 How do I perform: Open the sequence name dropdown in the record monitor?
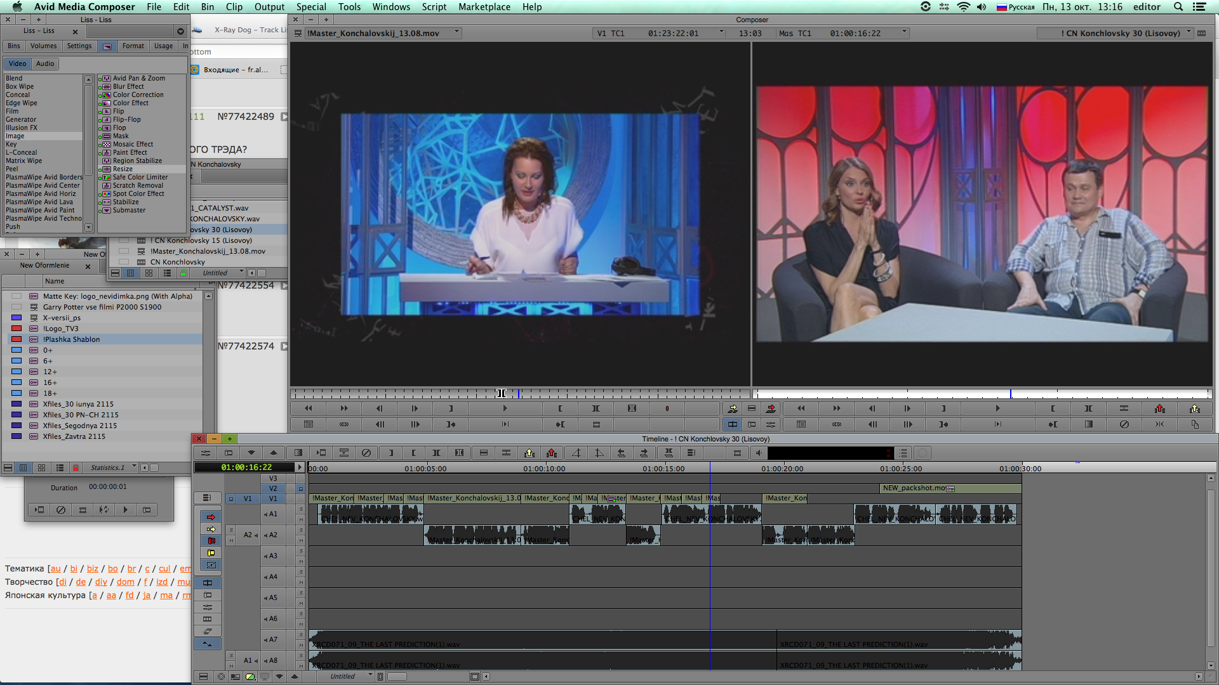1189,33
